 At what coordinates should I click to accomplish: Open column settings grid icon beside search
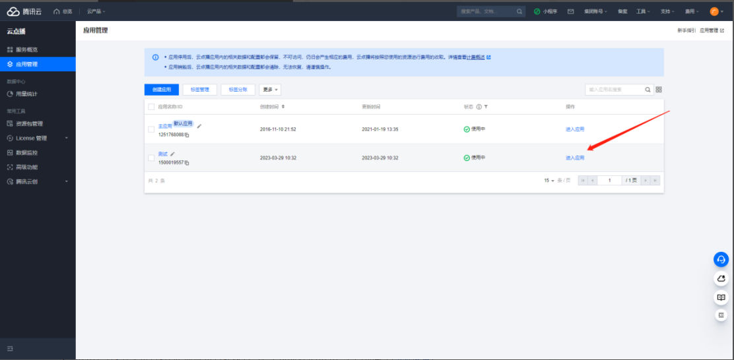coord(658,90)
